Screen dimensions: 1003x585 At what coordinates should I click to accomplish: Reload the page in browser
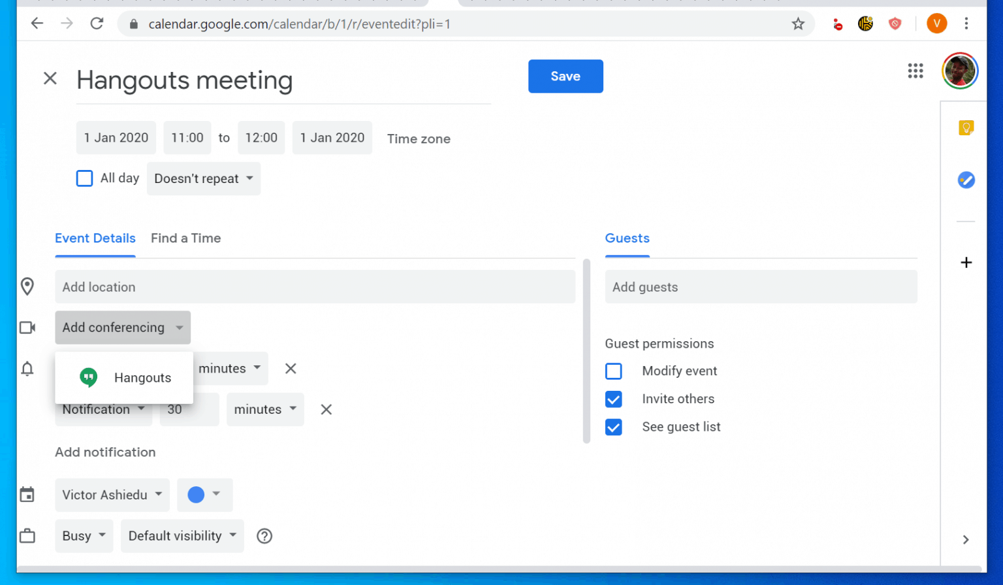[97, 24]
